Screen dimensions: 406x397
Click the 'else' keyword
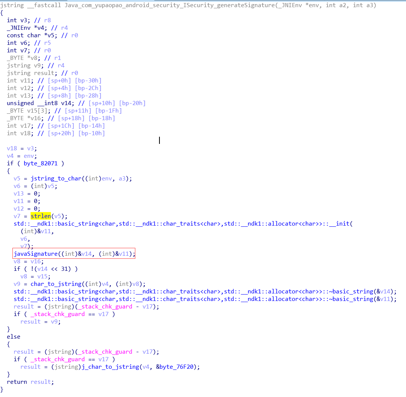click(14, 337)
